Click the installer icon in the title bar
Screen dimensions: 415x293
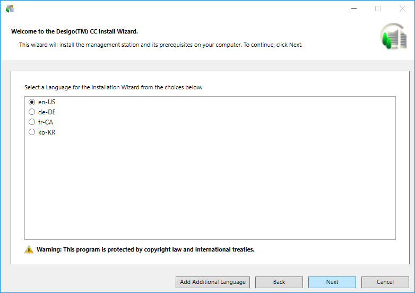pos(10,9)
